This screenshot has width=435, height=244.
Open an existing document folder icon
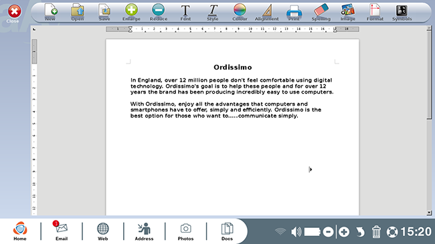click(78, 13)
